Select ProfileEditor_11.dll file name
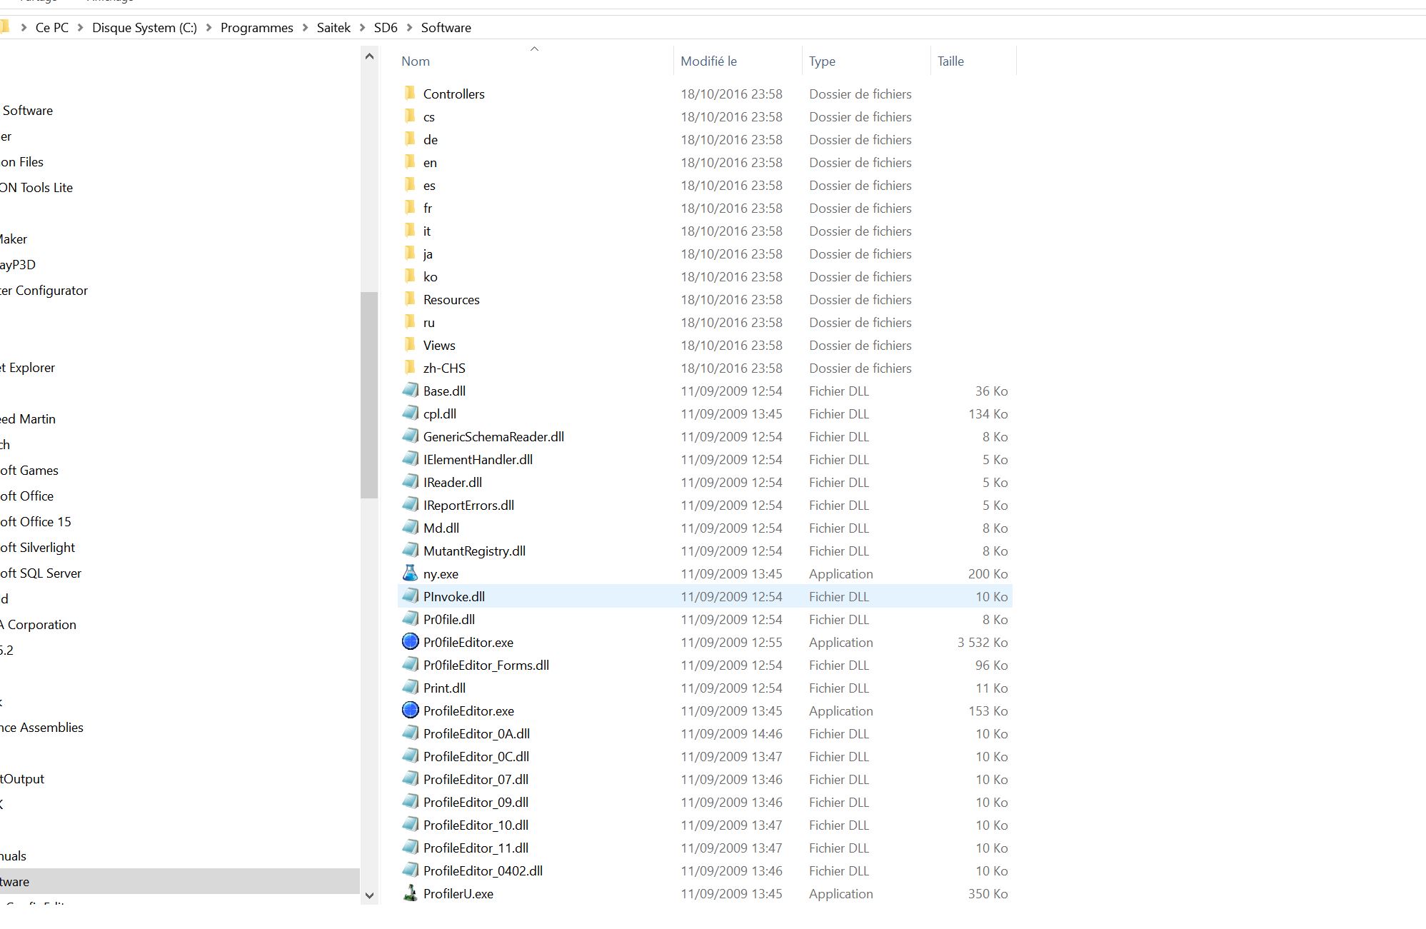The width and height of the screenshot is (1426, 929). click(476, 848)
